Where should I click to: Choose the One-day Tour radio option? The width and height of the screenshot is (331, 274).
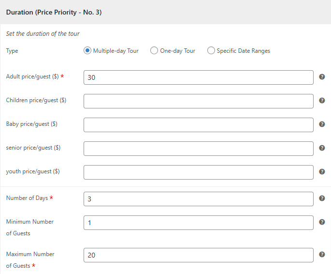[154, 51]
